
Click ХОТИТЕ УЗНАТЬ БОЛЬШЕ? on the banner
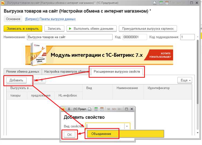(160, 55)
